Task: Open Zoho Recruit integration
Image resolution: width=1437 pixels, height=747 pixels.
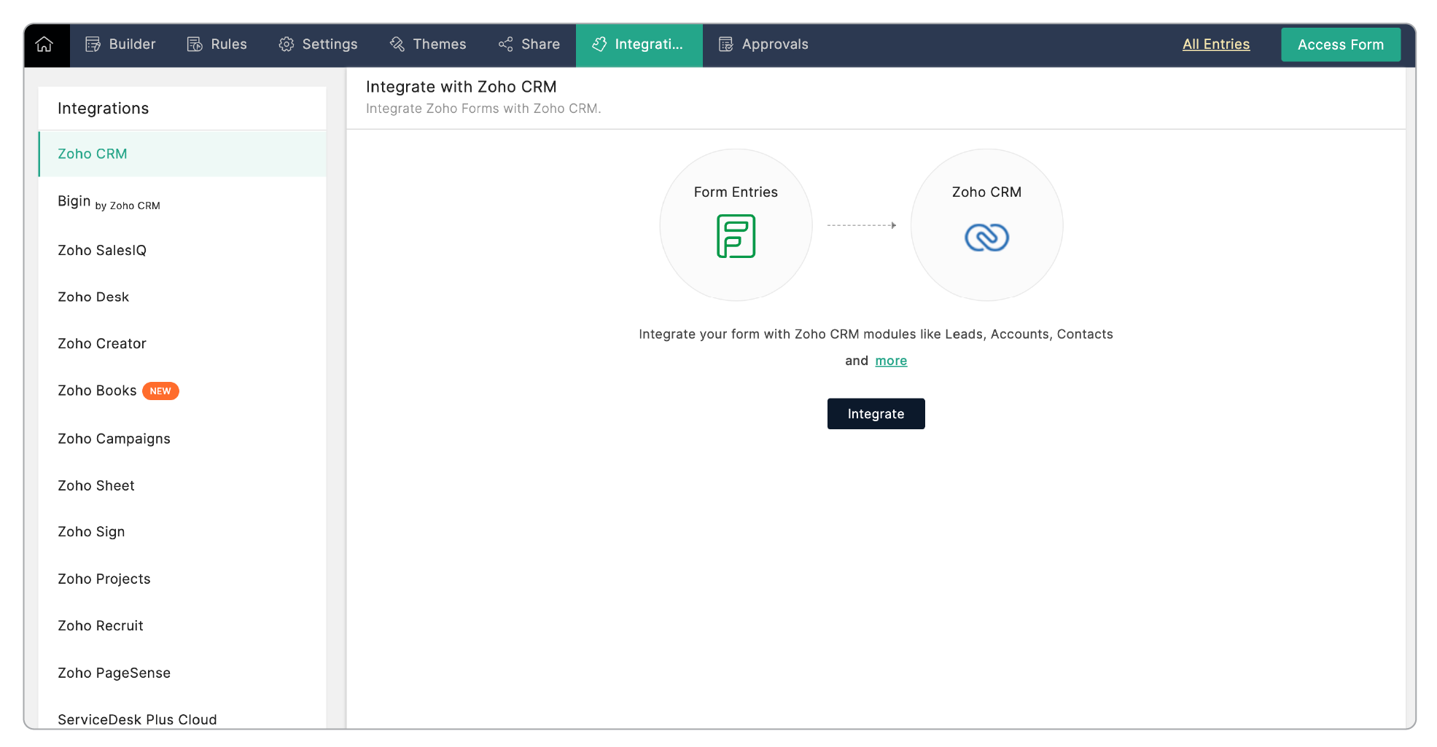Action: [x=182, y=625]
